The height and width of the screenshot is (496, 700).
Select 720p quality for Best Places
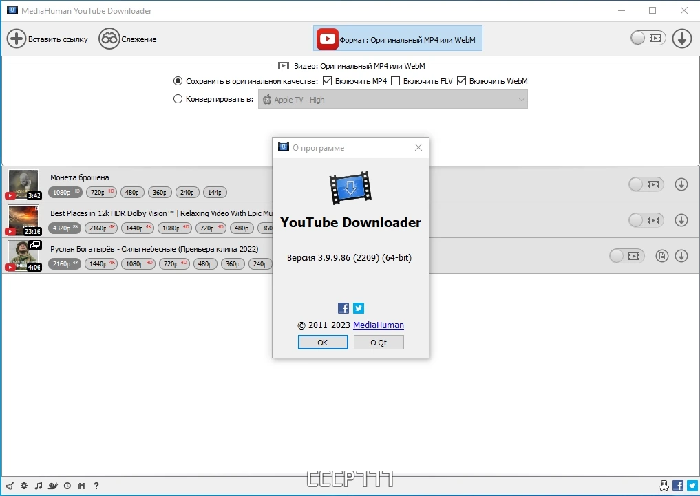pyautogui.click(x=211, y=228)
